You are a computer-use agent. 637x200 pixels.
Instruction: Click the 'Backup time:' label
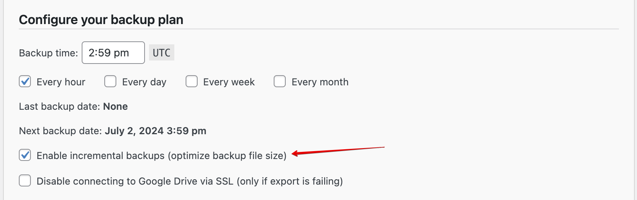coord(48,53)
